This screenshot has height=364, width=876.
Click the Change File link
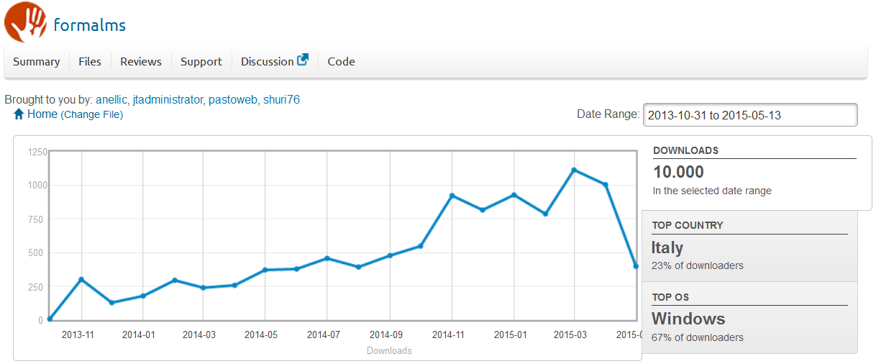(x=91, y=115)
